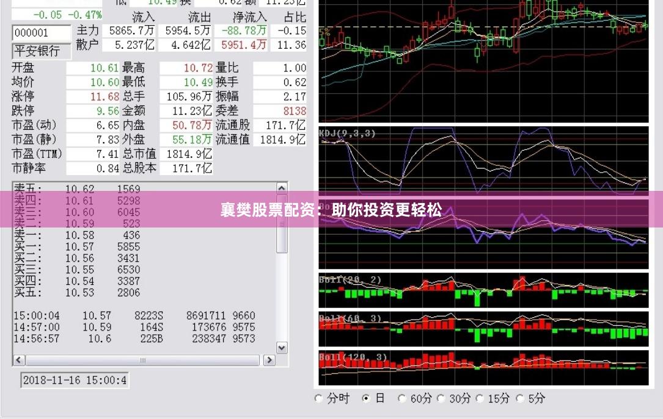Viewport: 663px width, 419px height.
Task: Select the 5分 chart interval
Action: tap(520, 398)
